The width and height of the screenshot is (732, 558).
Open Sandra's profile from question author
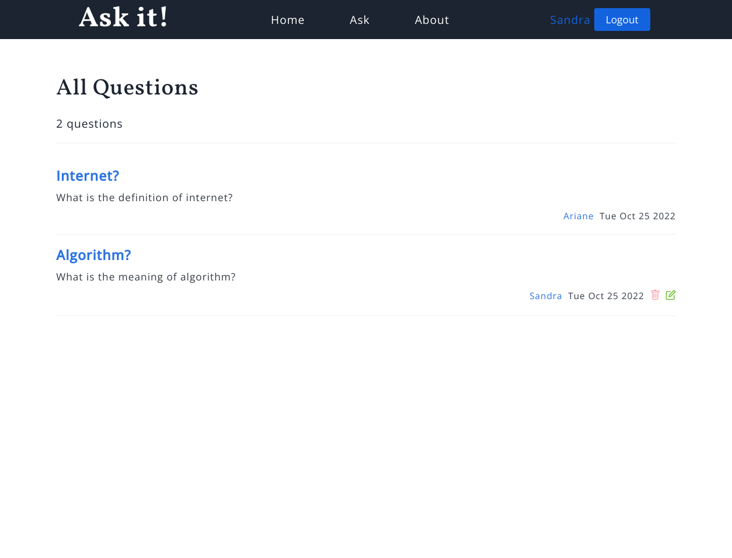click(x=545, y=296)
